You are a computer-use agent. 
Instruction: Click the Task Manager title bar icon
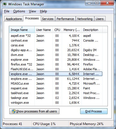click(5, 4)
